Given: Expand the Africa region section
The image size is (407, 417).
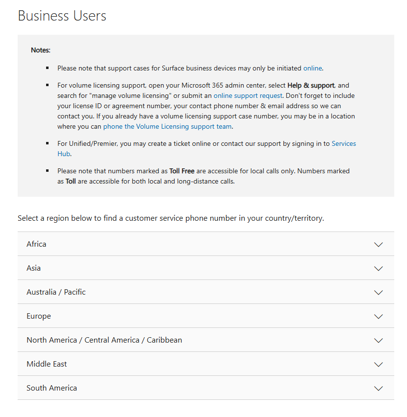Looking at the screenshot, I should coord(36,244).
